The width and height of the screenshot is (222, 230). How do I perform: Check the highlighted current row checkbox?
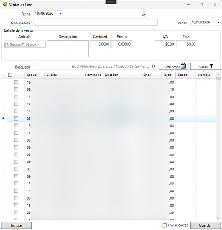tap(16, 118)
